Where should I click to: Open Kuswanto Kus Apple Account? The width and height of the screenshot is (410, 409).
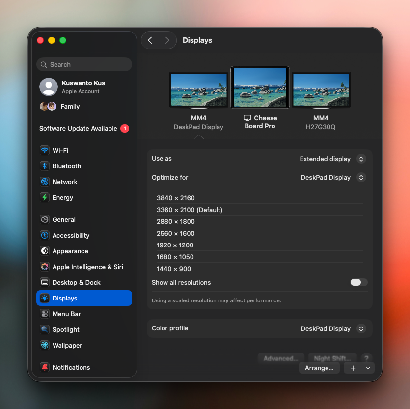click(84, 87)
